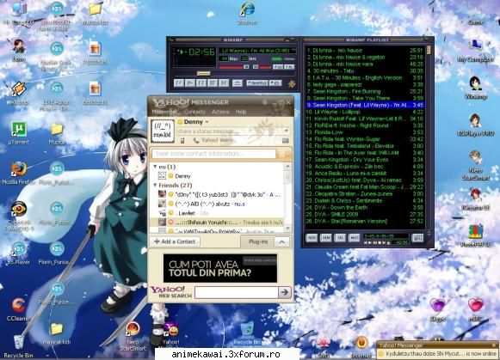The width and height of the screenshot is (500, 360).
Task: Select track '24. DYA - Down the Earth'
Action: 365,208
